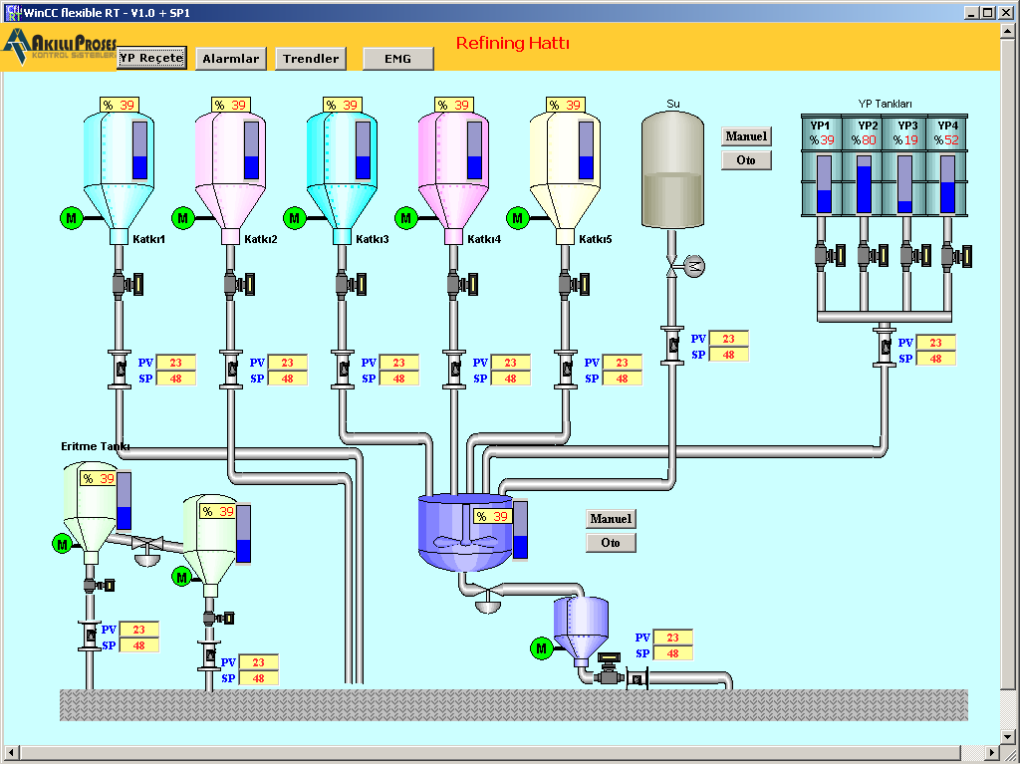Click the Katkı1 SP setpoint field

click(x=175, y=379)
